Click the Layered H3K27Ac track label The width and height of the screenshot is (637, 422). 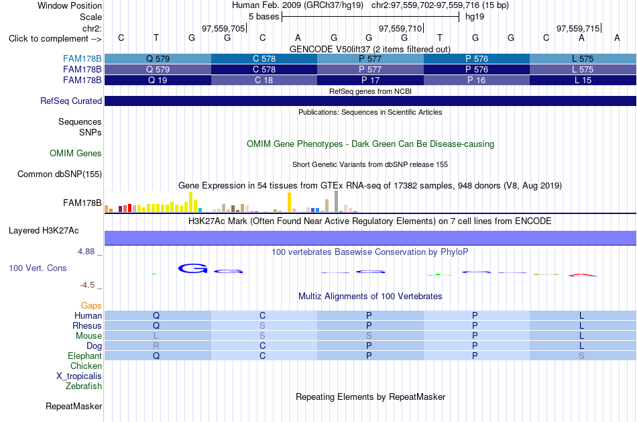click(44, 231)
